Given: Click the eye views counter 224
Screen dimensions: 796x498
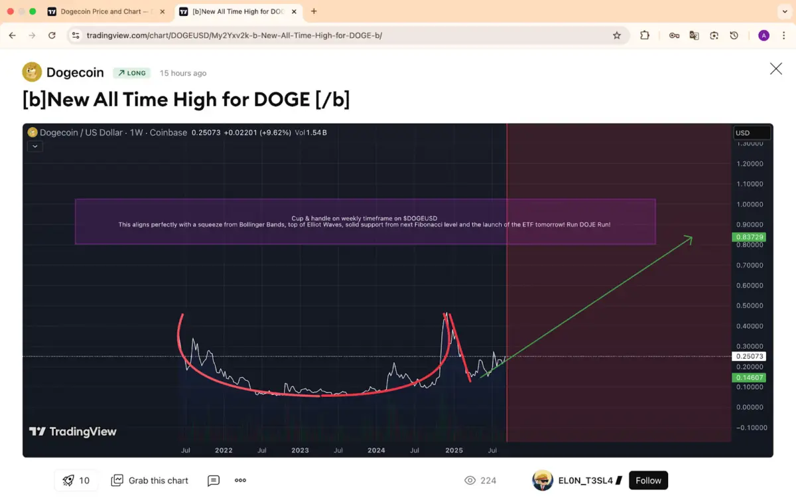Looking at the screenshot, I should 480,481.
